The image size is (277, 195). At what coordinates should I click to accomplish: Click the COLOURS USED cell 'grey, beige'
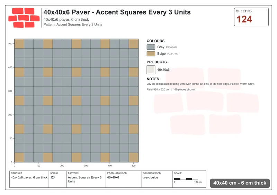150,177
